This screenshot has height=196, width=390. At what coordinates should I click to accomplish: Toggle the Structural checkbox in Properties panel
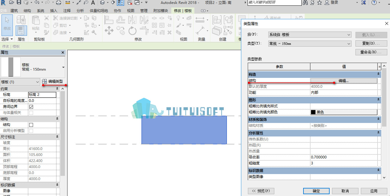click(x=31, y=125)
